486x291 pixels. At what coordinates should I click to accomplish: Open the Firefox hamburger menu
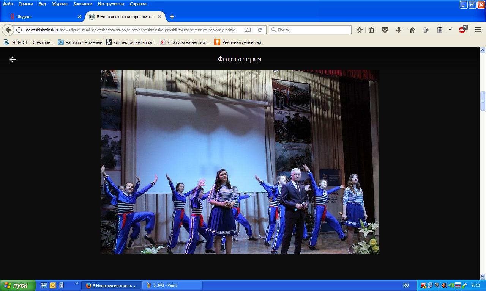point(478,30)
